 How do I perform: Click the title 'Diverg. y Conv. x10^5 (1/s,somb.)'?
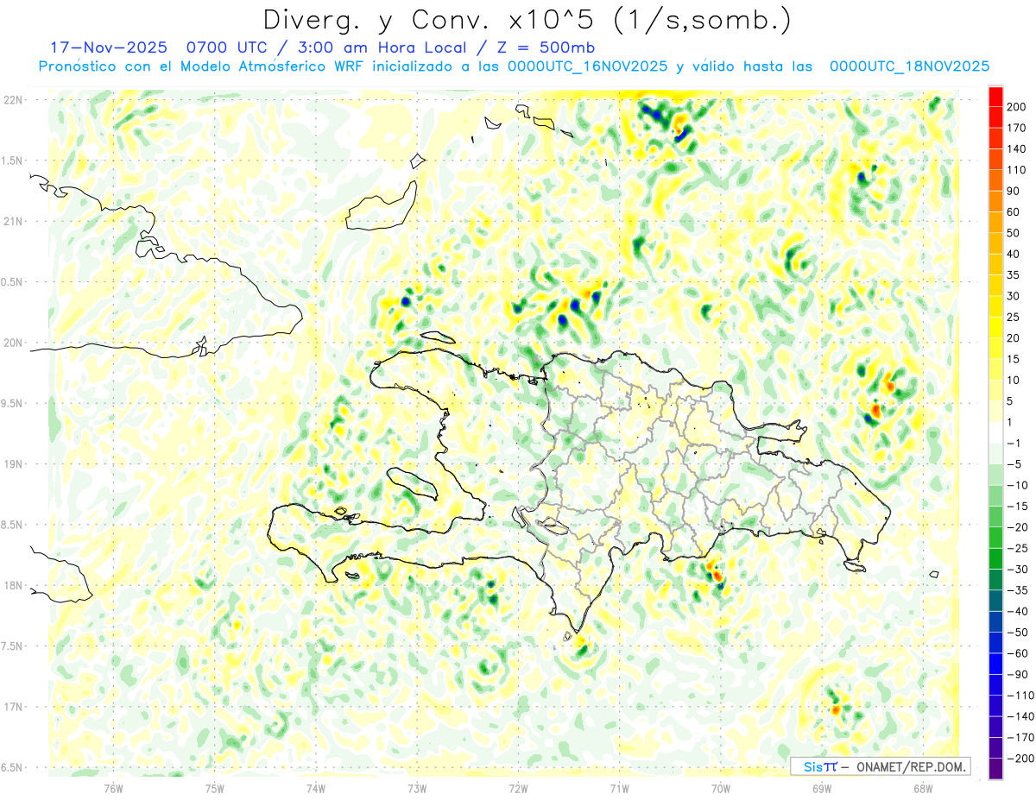pyautogui.click(x=527, y=21)
